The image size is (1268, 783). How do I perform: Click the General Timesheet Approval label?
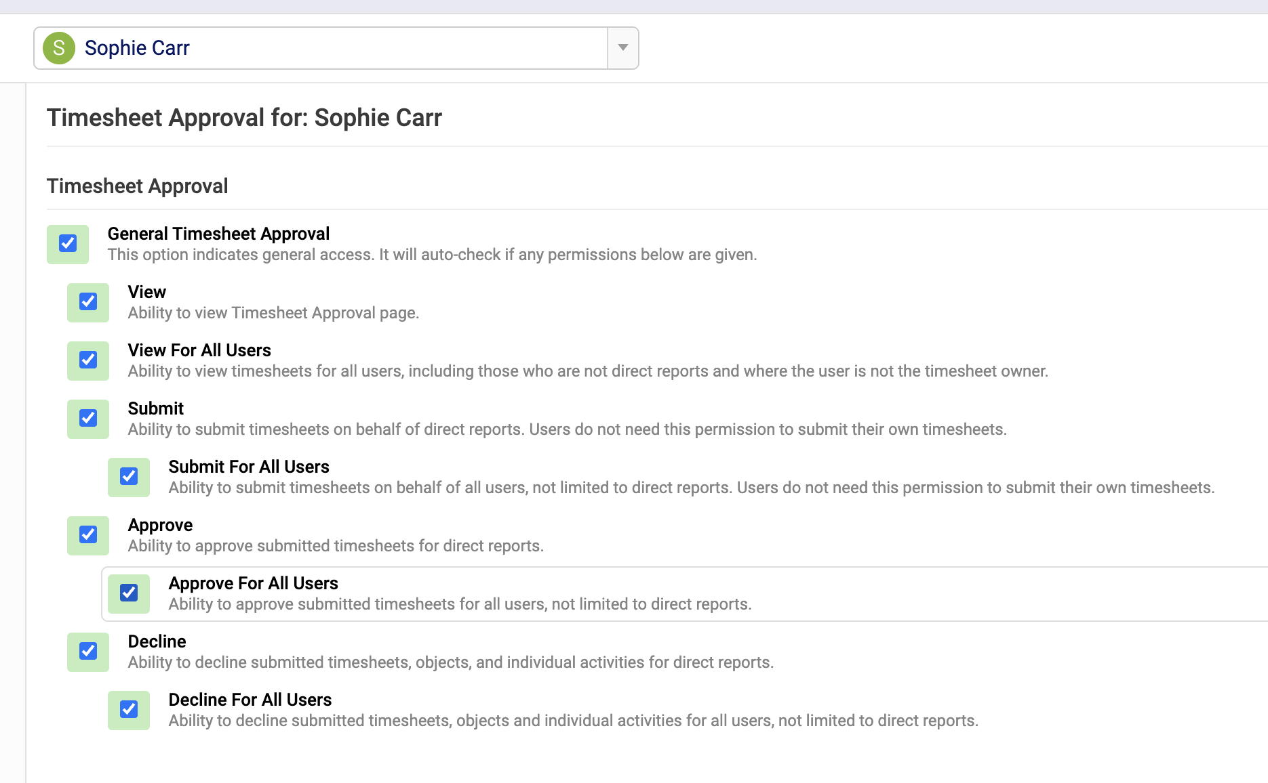pyautogui.click(x=218, y=234)
